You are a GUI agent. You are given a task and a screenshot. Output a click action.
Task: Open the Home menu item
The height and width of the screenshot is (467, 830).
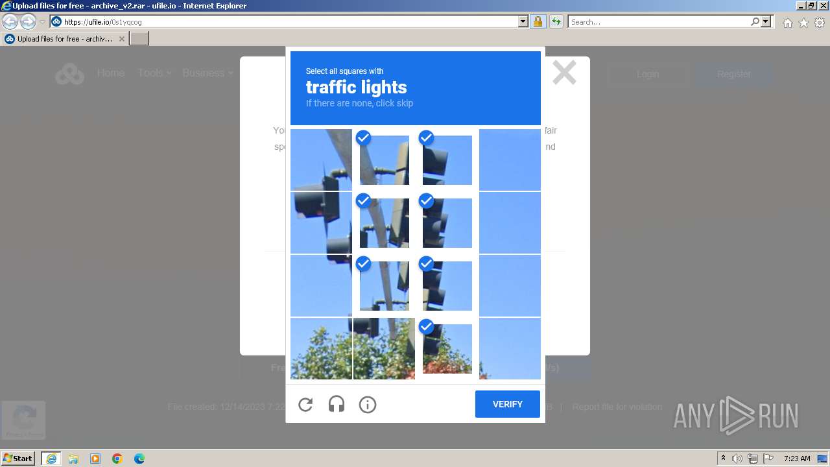click(x=111, y=73)
